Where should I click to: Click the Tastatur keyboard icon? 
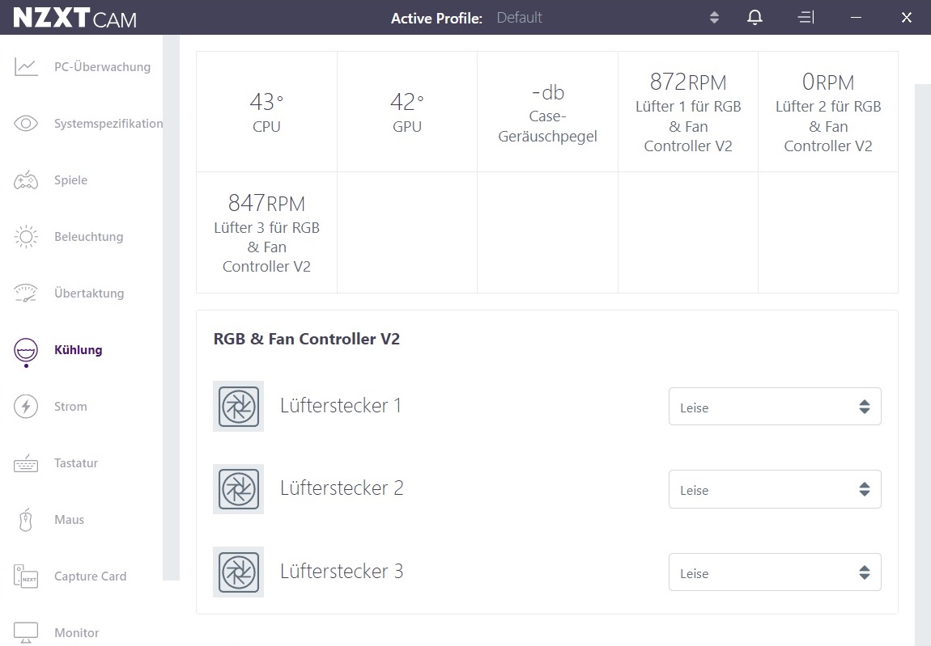(26, 462)
